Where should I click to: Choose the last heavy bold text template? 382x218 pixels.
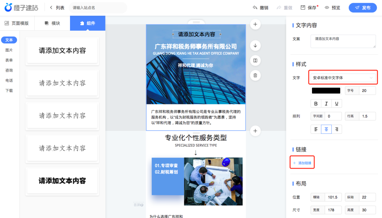point(62,181)
